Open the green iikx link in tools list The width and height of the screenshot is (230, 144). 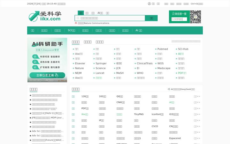85,114
